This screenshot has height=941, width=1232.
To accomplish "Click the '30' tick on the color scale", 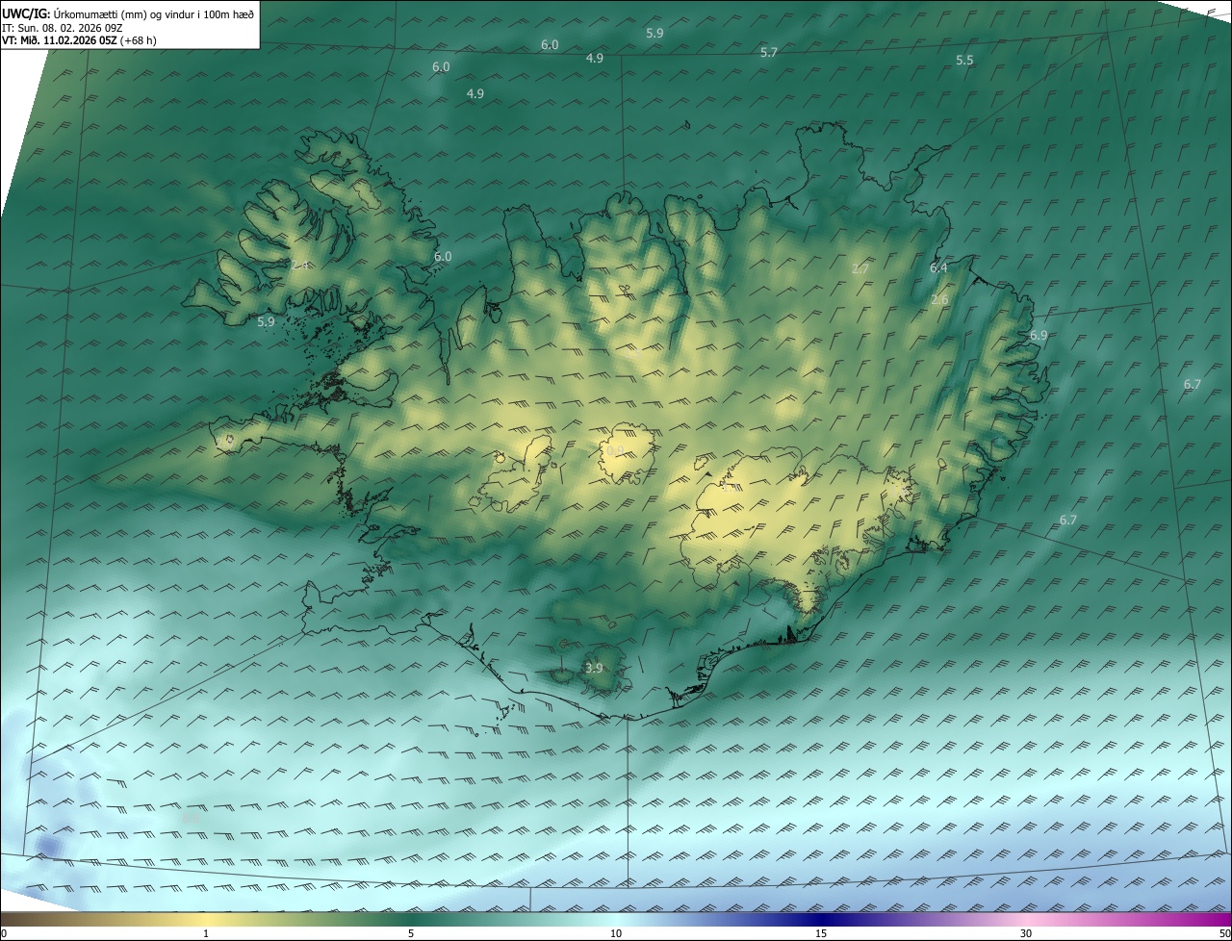I will point(1026,933).
